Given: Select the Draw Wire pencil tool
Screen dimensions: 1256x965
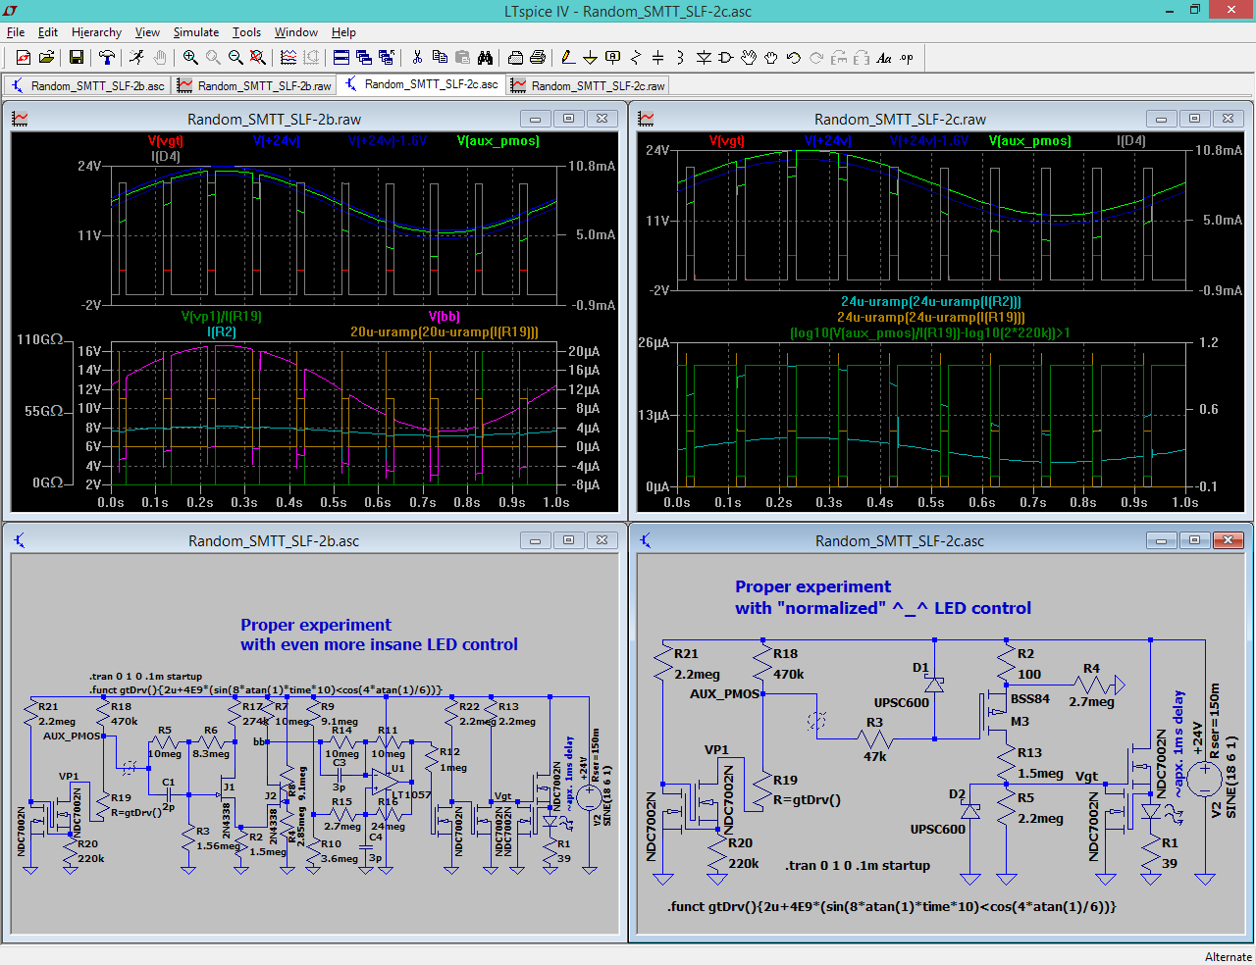Looking at the screenshot, I should tap(567, 58).
